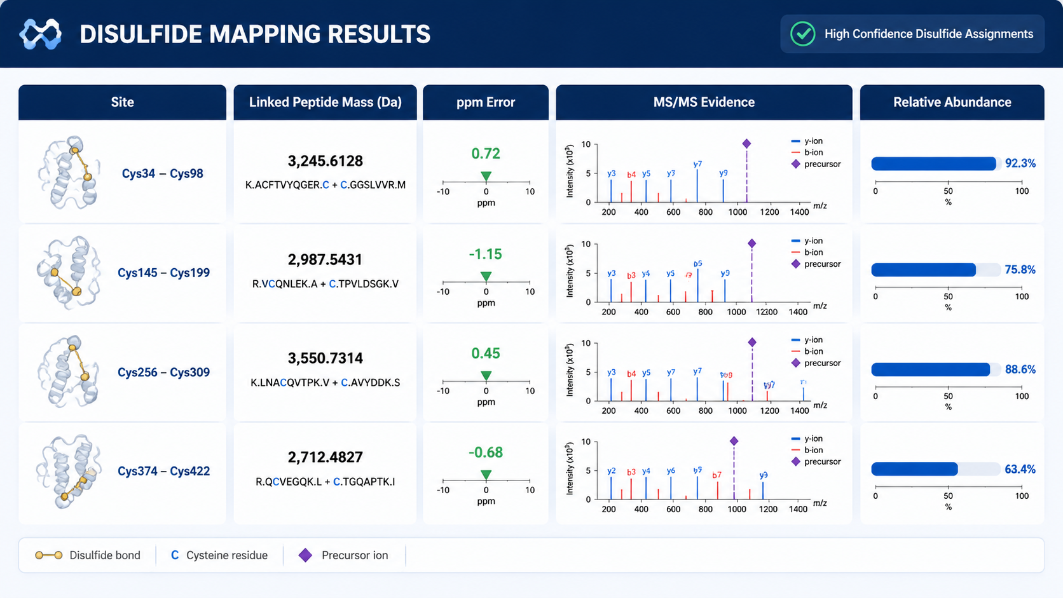Image resolution: width=1063 pixels, height=598 pixels.
Task: Click the Site column header
Action: coord(122,102)
